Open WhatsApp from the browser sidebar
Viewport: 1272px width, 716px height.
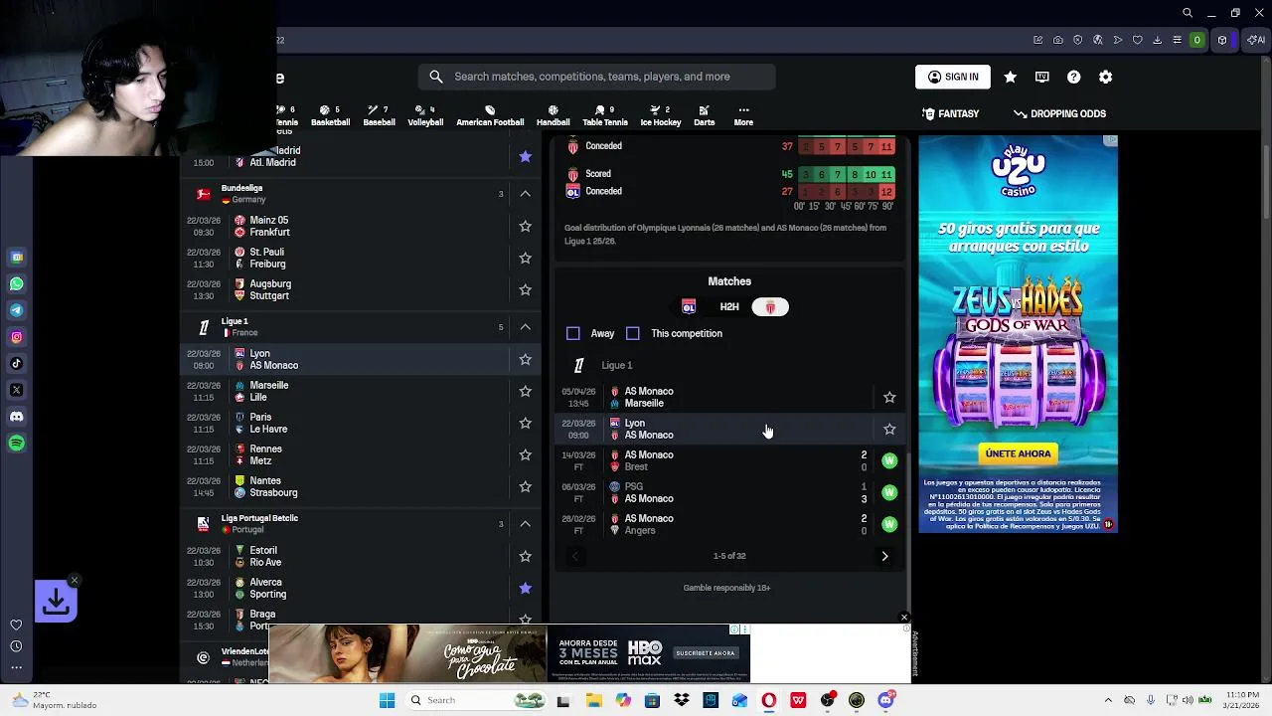click(17, 283)
